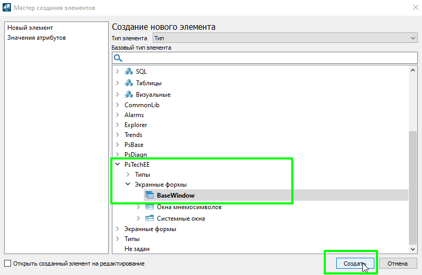
Task: Click the Визуальные category cubes icon
Action: (x=129, y=95)
